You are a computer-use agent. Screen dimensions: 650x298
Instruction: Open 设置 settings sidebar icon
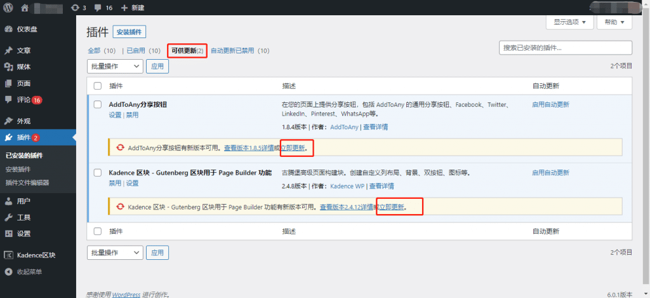8,234
